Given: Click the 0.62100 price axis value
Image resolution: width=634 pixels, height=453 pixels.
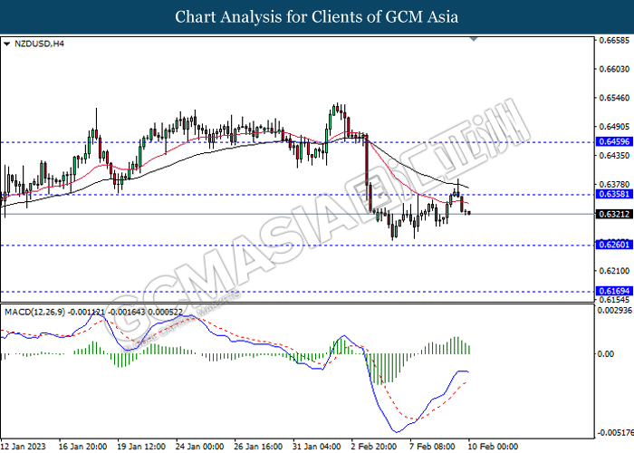Looking at the screenshot, I should pyautogui.click(x=614, y=271).
